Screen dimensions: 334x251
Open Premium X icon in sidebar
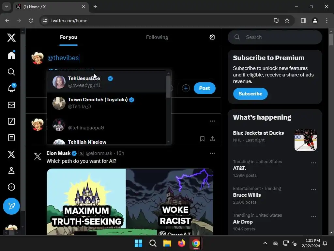11,154
